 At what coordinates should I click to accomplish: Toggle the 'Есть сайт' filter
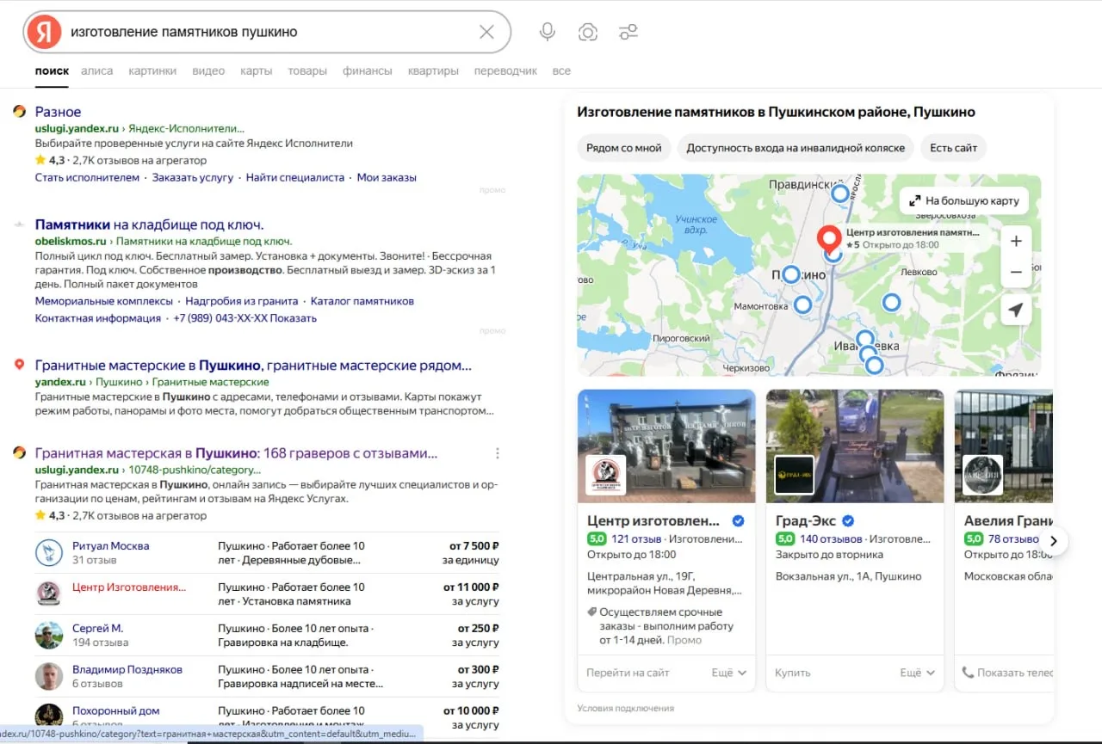point(953,148)
